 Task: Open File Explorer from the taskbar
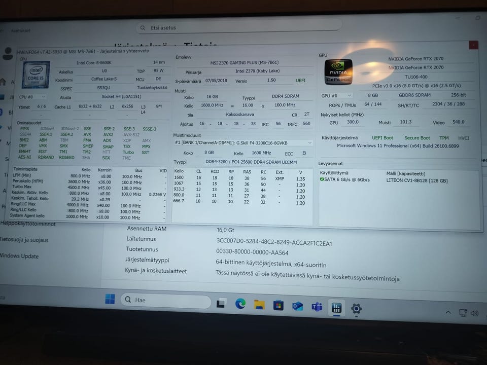pos(259,305)
